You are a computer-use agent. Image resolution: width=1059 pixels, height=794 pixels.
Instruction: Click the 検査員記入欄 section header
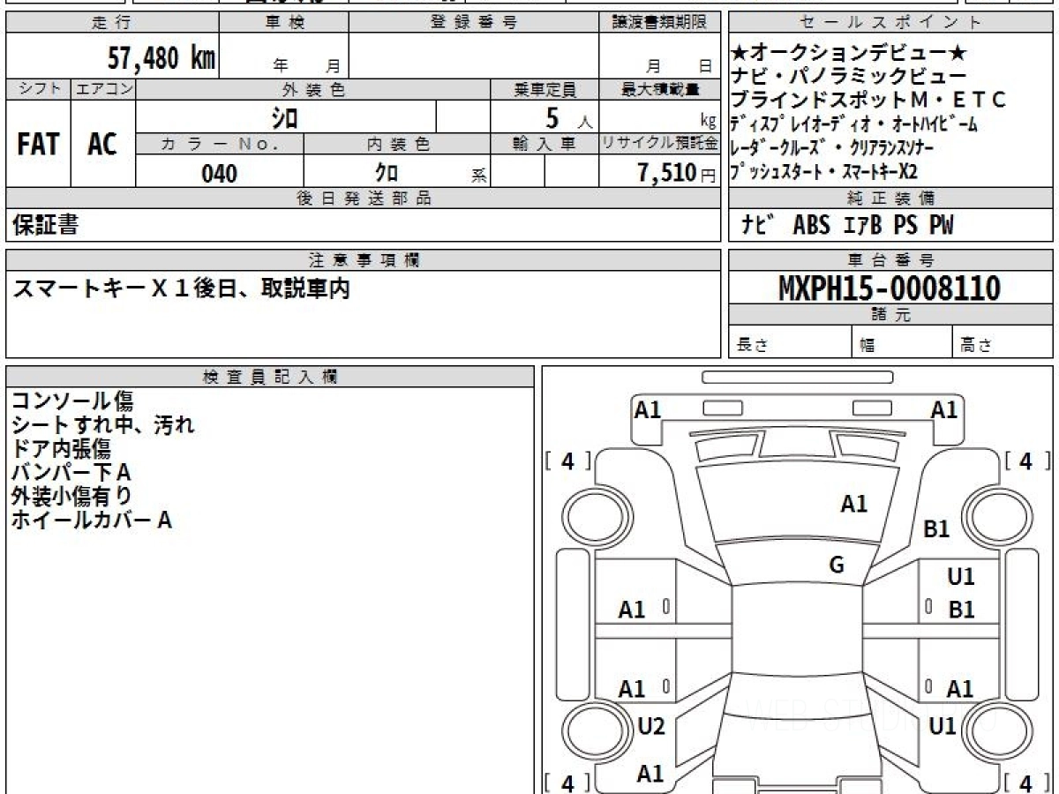270,376
